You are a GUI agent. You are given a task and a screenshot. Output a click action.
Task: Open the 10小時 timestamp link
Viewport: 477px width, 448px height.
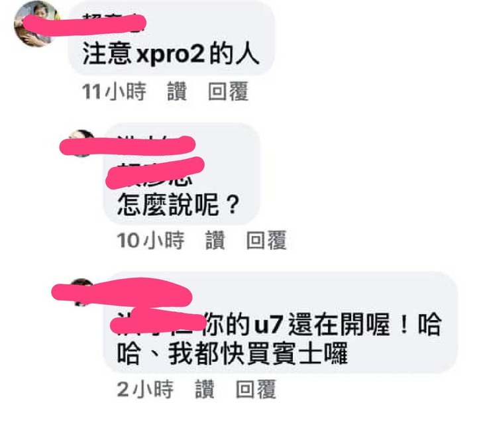(150, 241)
